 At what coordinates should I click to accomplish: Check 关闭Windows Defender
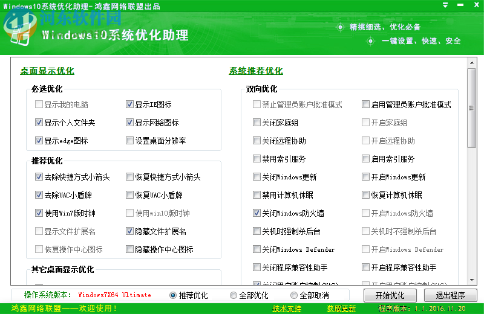257,249
